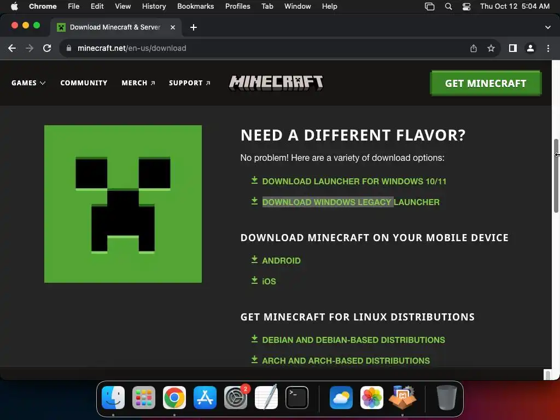Open Control Center in menu bar
The image size is (560, 420).
pyautogui.click(x=466, y=7)
